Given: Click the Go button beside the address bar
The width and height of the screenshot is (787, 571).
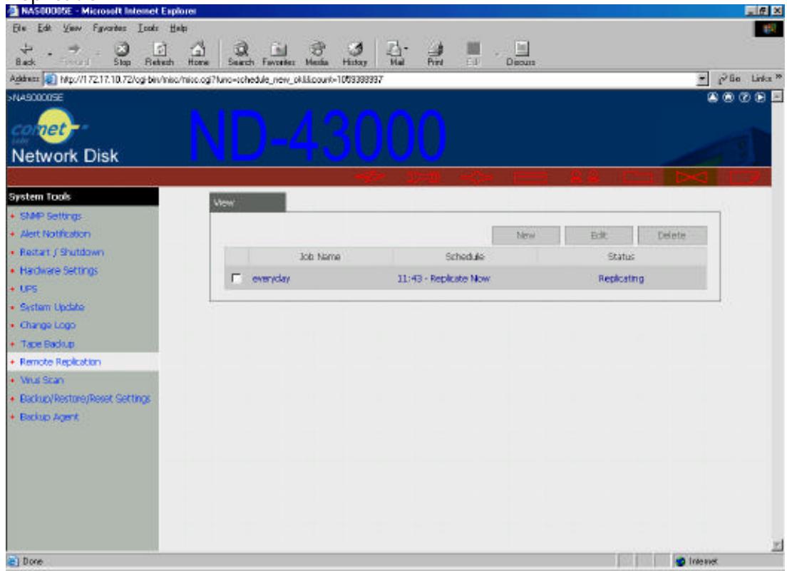Looking at the screenshot, I should (x=730, y=79).
